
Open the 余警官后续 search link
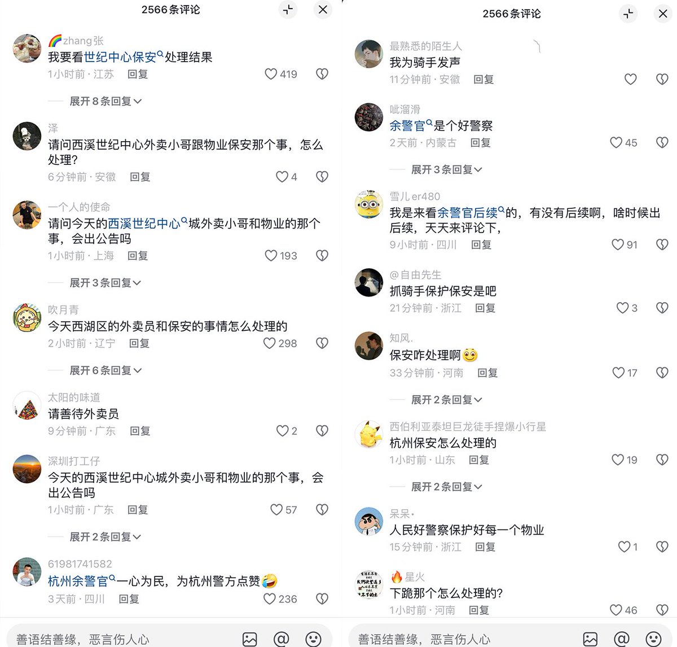(x=471, y=213)
